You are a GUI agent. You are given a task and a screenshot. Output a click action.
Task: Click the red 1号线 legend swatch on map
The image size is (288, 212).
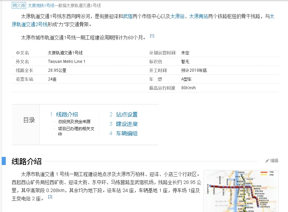pos(264,172)
